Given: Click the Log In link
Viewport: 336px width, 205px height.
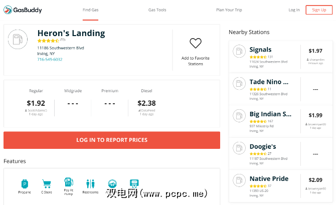Looking at the screenshot, I should point(294,10).
